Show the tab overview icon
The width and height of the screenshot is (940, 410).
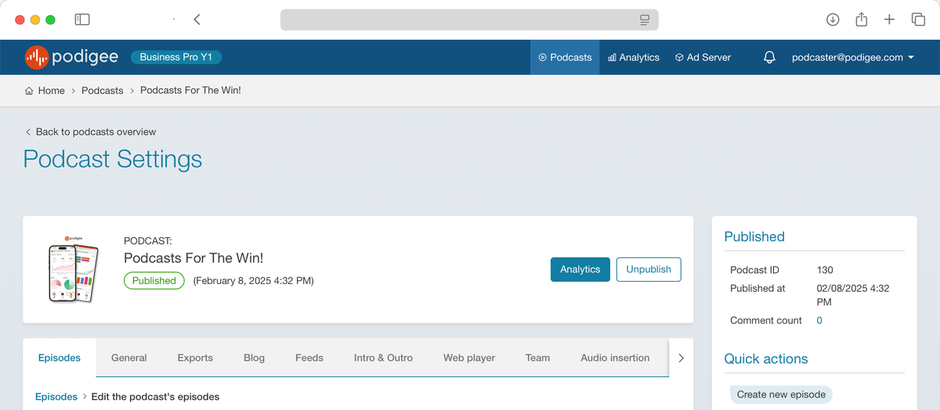tap(918, 20)
